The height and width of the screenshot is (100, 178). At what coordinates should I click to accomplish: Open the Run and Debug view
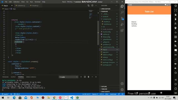pyautogui.click(x=122, y=24)
